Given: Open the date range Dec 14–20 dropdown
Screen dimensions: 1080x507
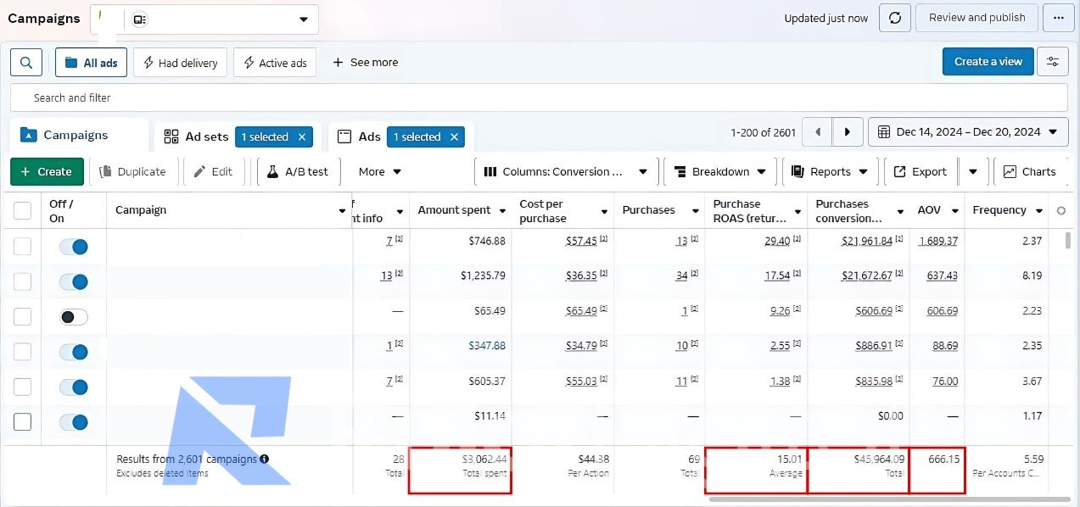Looking at the screenshot, I should (x=967, y=132).
